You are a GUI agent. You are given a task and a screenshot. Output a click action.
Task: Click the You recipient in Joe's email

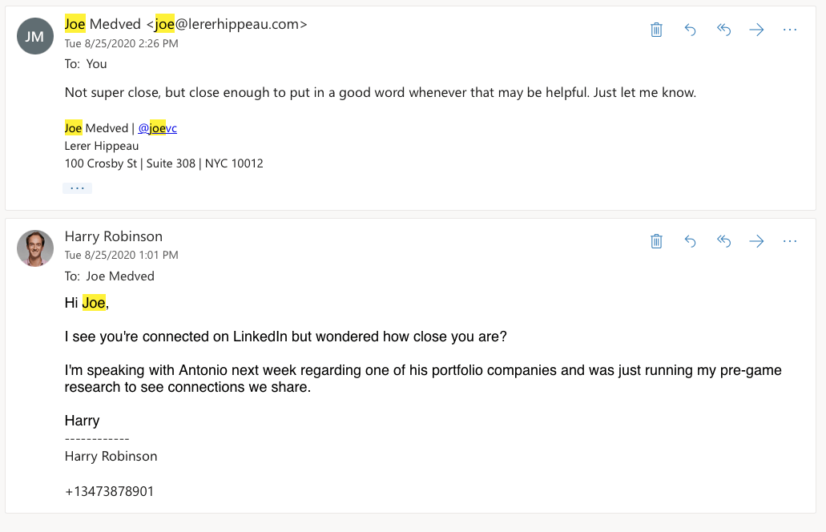click(x=96, y=63)
